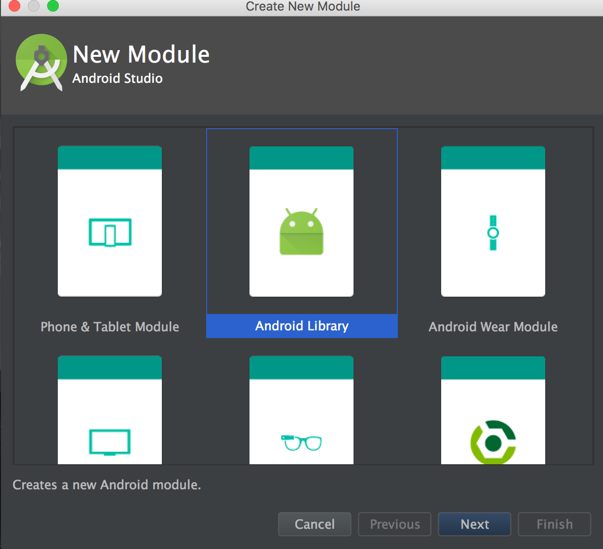
Task: Choose the Android Wear watch icon card
Action: pos(493,222)
